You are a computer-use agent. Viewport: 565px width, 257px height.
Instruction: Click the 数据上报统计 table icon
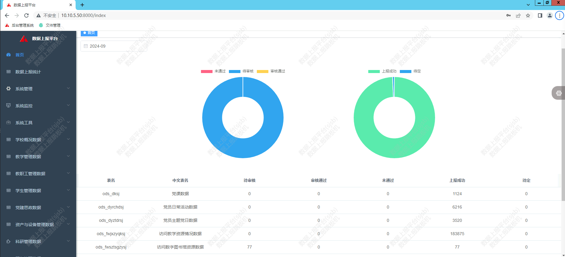pyautogui.click(x=9, y=72)
